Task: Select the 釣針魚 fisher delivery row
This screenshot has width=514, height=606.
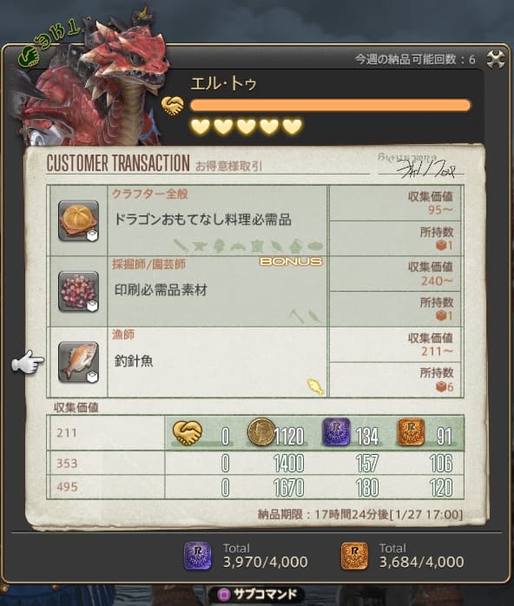Action: (255, 362)
